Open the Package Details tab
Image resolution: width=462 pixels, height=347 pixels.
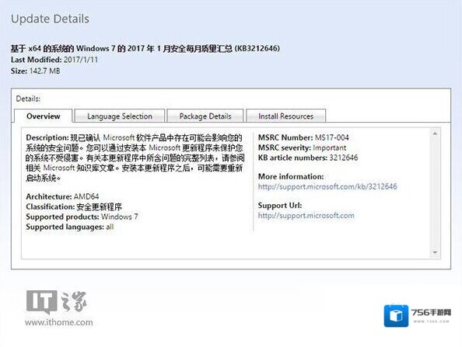pos(205,116)
